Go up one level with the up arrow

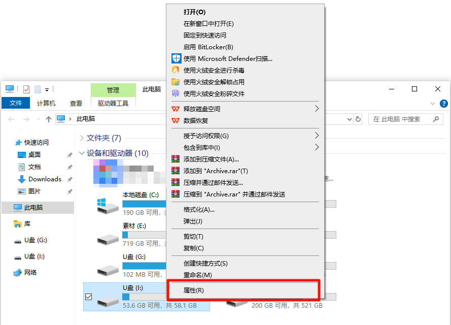(49, 119)
